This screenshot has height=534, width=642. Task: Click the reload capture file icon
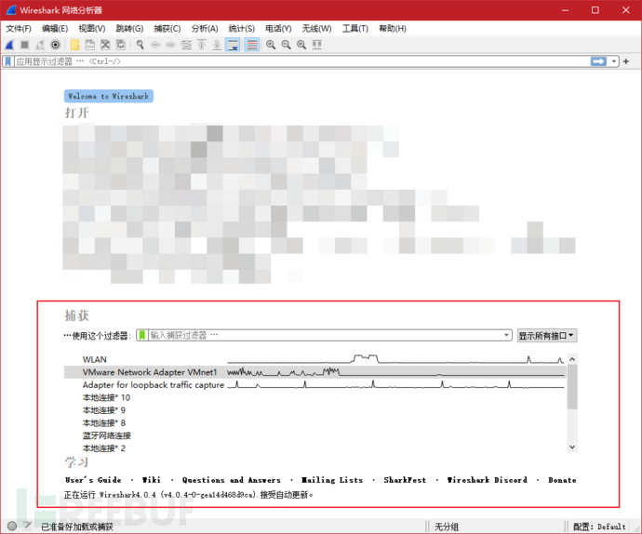[x=121, y=45]
